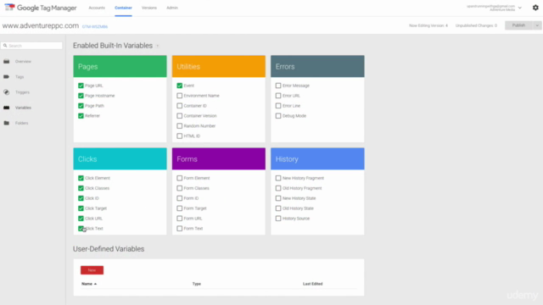Click the Google Tag Manager logo icon

coord(9,7)
